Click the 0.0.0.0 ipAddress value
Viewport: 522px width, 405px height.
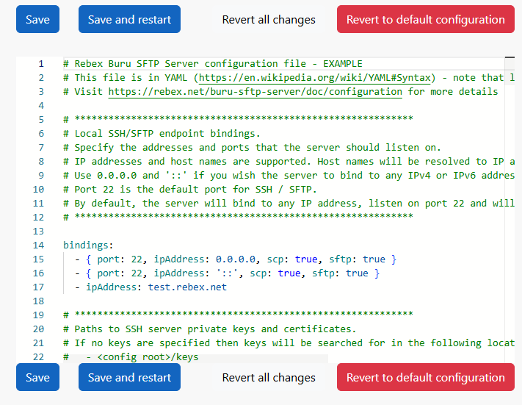tap(236, 259)
